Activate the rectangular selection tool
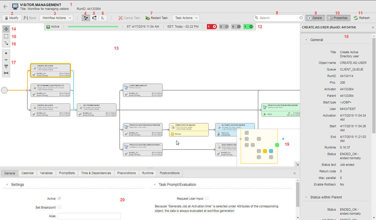The image size is (376, 220). click(x=5, y=36)
